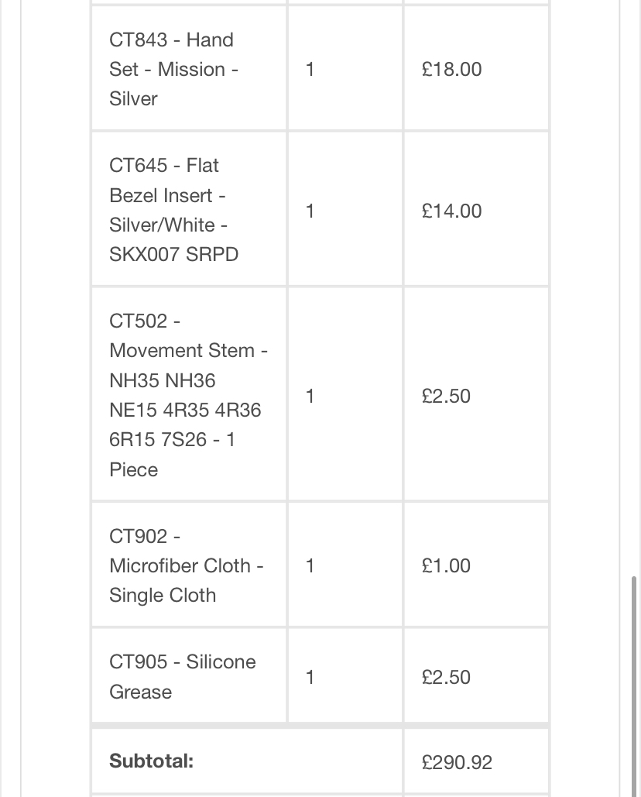Click the NH35 NH36 text in the stem row
The width and height of the screenshot is (641, 797).
pyautogui.click(x=163, y=380)
